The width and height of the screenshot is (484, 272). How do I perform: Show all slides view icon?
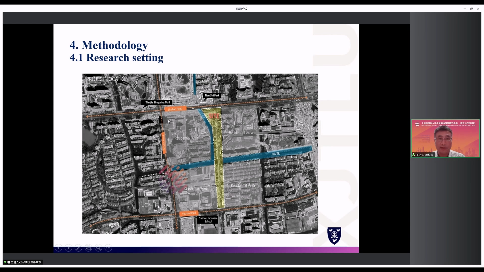pyautogui.click(x=88, y=248)
